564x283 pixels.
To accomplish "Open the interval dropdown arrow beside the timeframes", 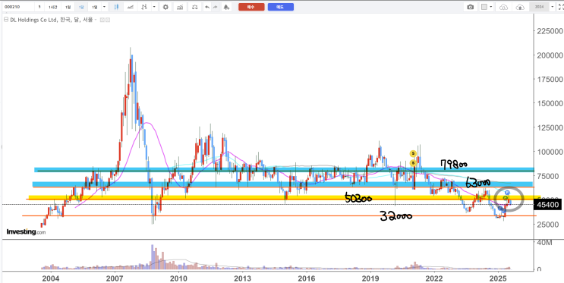I will pyautogui.click(x=104, y=7).
